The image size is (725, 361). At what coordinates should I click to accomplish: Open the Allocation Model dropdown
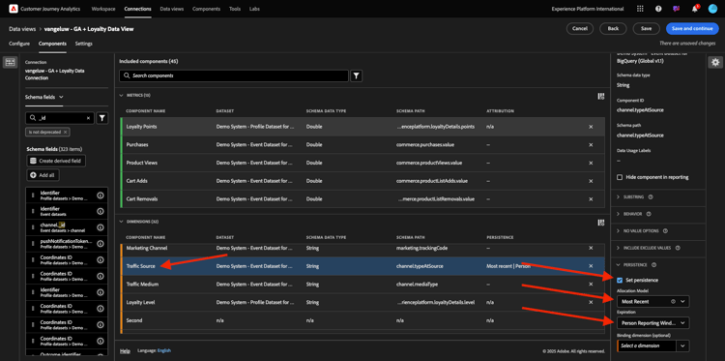pyautogui.click(x=652, y=302)
